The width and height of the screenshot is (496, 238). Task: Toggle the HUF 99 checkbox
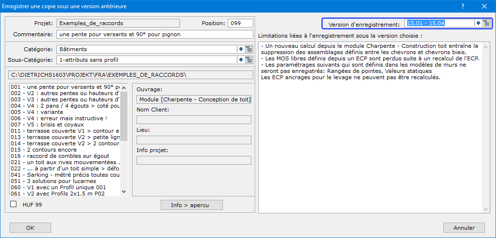pos(14,205)
